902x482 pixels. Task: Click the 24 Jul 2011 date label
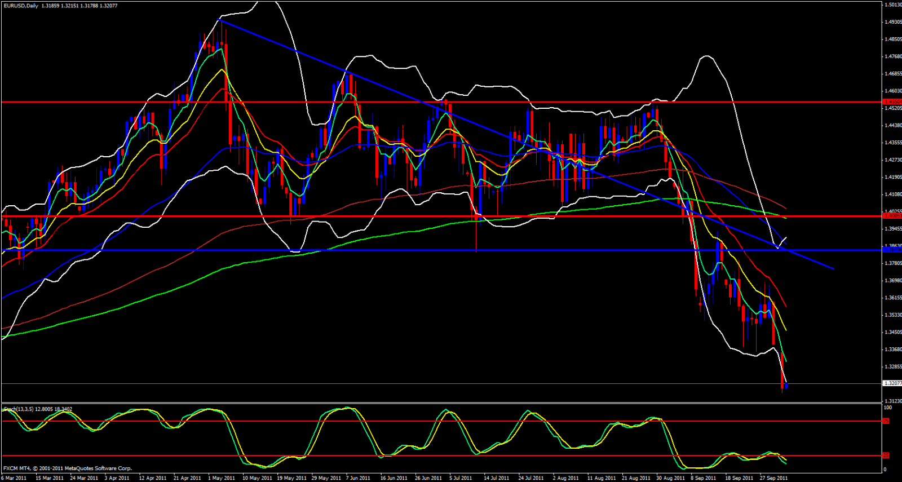[531, 478]
